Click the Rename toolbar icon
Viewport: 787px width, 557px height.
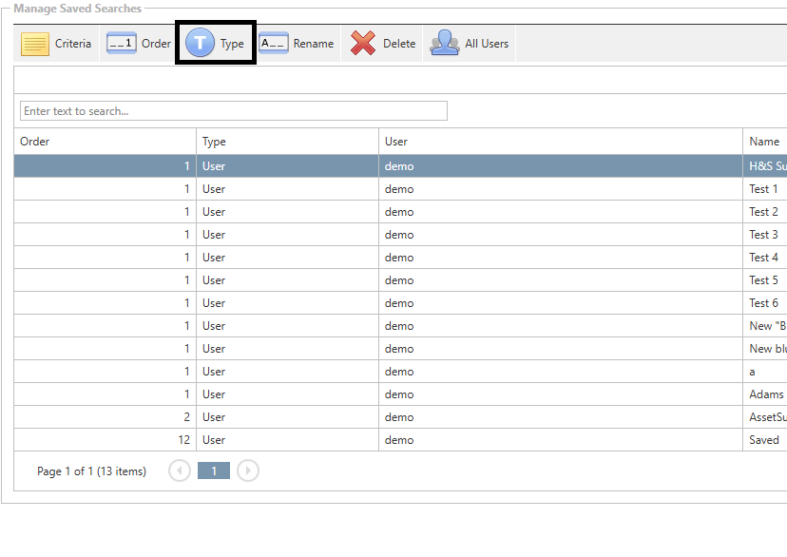coord(274,44)
